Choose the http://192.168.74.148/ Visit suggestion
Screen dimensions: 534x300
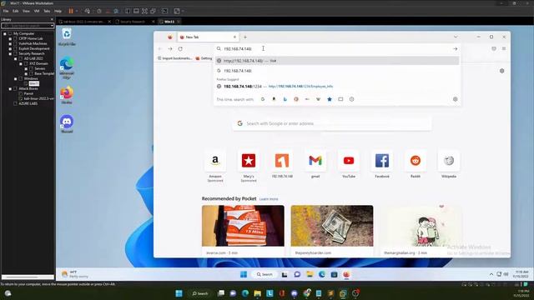pos(337,61)
